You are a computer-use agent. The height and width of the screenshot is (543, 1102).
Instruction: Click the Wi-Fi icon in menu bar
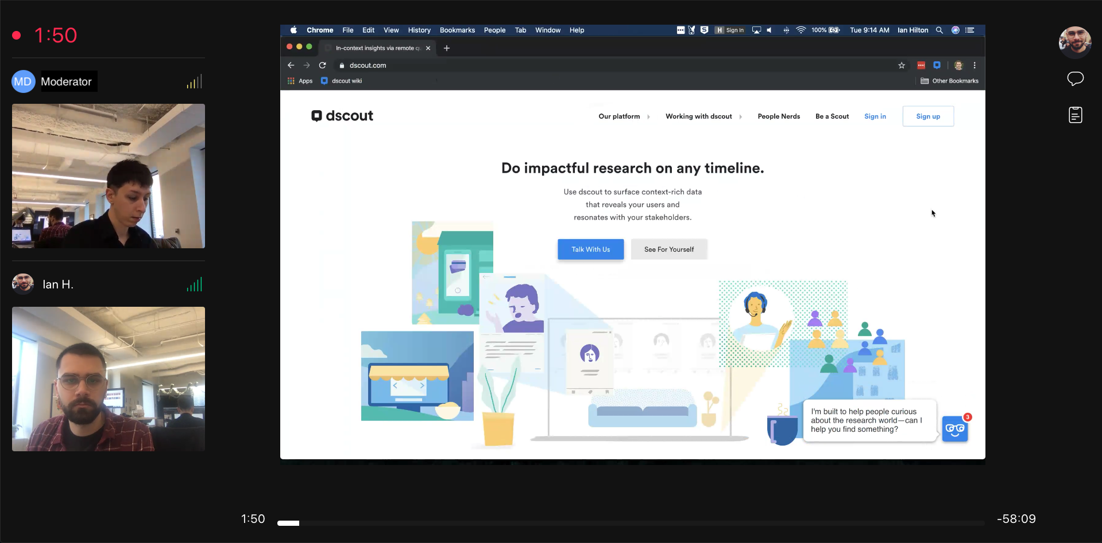[801, 30]
